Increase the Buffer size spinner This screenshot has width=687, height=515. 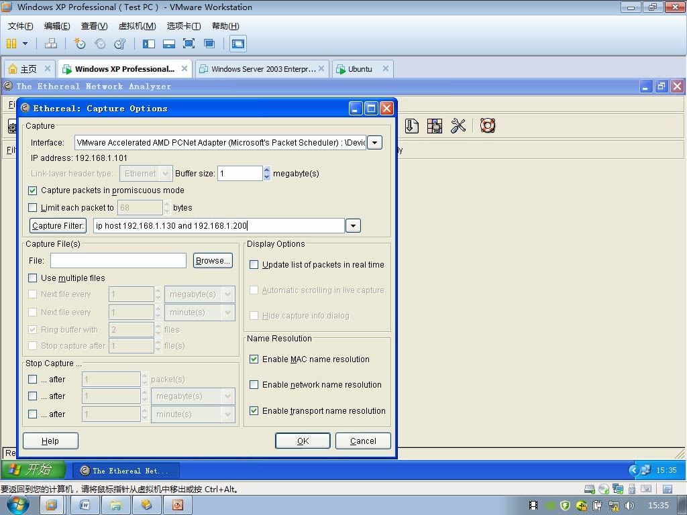(x=267, y=170)
